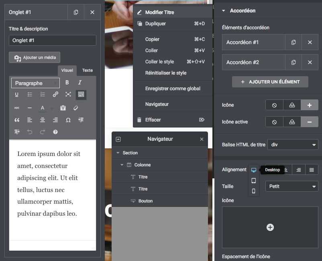The width and height of the screenshot is (322, 261).
Task: Open the Taille dropdown set to Petit
Action: click(x=292, y=186)
